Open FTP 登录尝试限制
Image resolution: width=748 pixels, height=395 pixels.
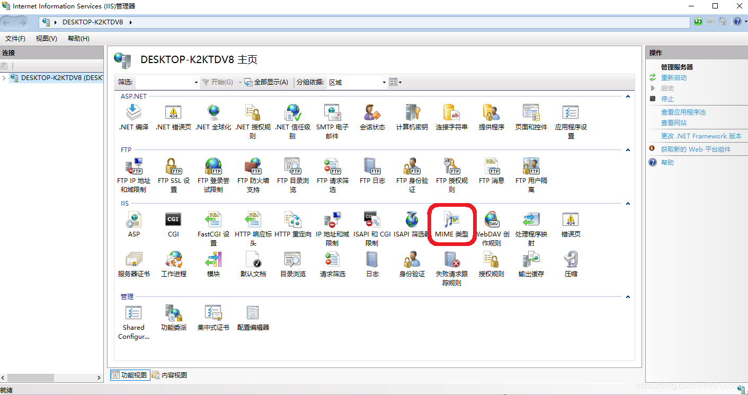(213, 175)
